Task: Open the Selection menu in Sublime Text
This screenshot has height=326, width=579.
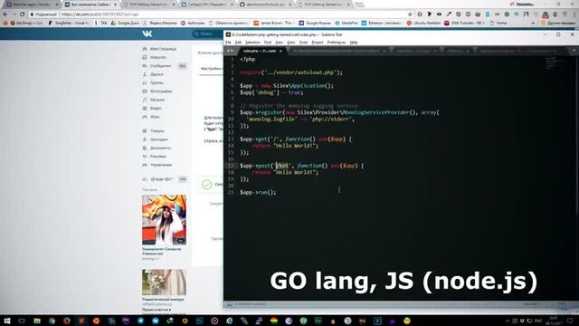Action: pyautogui.click(x=252, y=43)
